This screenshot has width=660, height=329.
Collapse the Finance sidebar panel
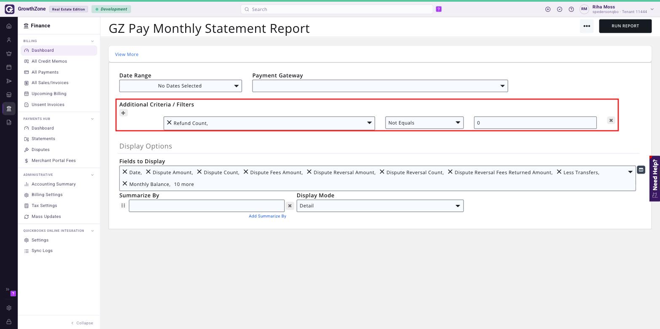[x=82, y=323]
